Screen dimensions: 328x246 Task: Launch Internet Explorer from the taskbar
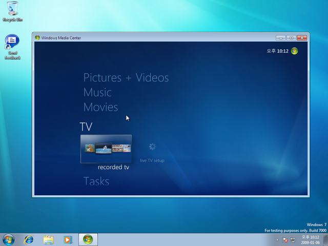click(29, 240)
